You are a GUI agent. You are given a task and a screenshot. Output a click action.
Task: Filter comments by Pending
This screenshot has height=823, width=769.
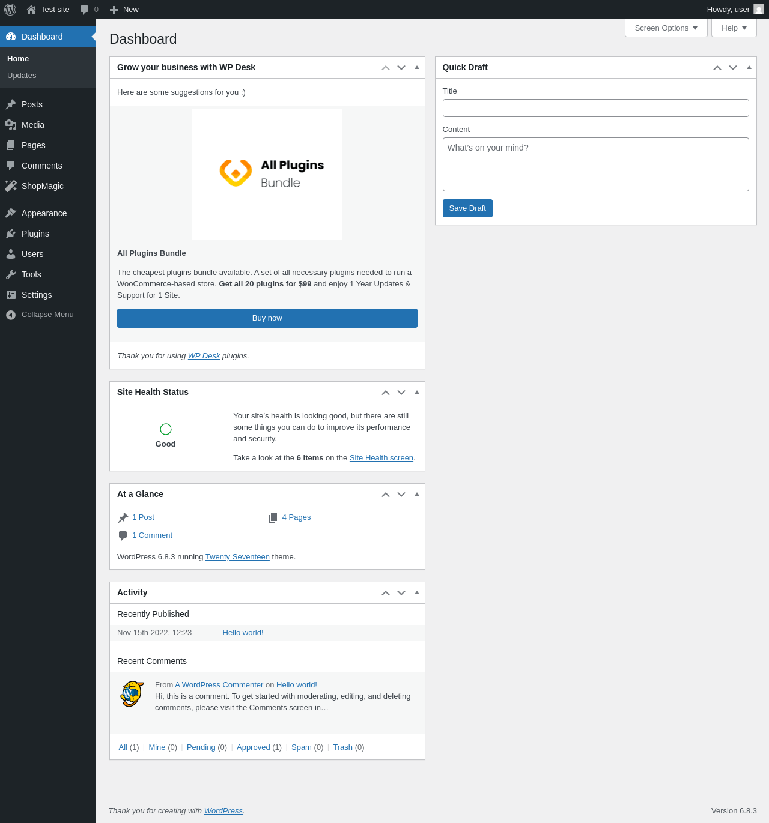[201, 747]
